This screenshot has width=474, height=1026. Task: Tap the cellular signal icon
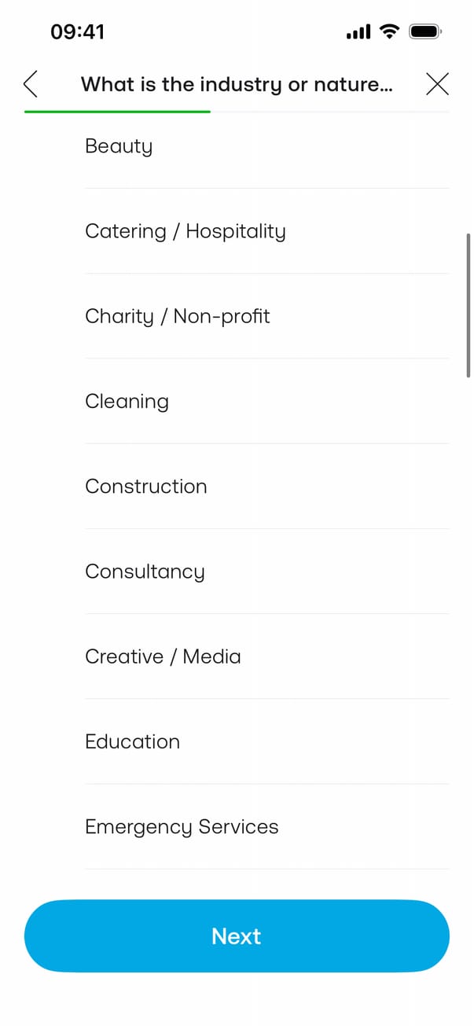358,32
